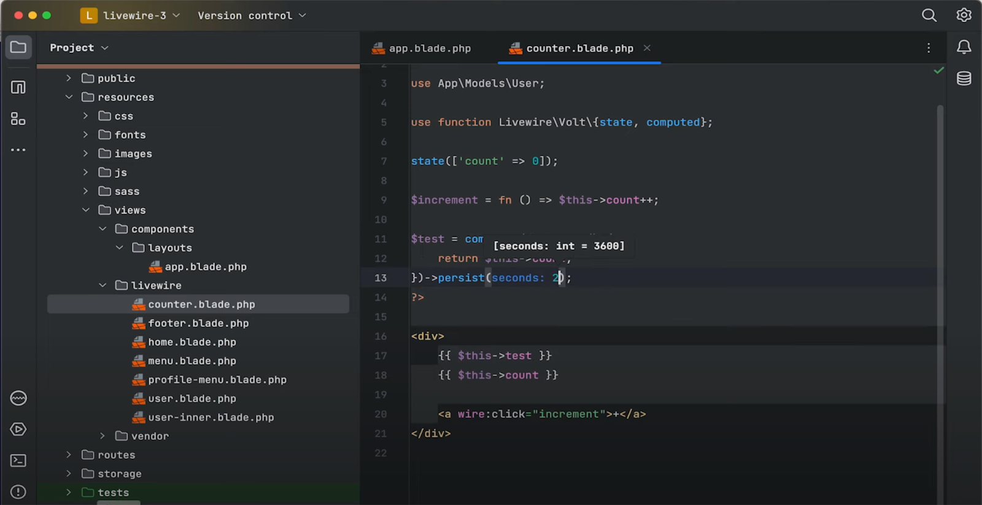Open the Project view dropdown
982x505 pixels.
79,48
